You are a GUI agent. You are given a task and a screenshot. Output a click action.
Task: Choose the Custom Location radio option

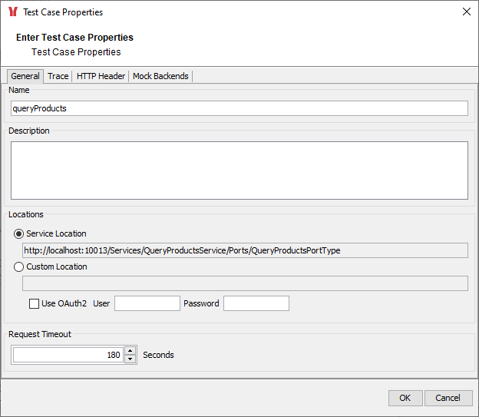point(19,267)
